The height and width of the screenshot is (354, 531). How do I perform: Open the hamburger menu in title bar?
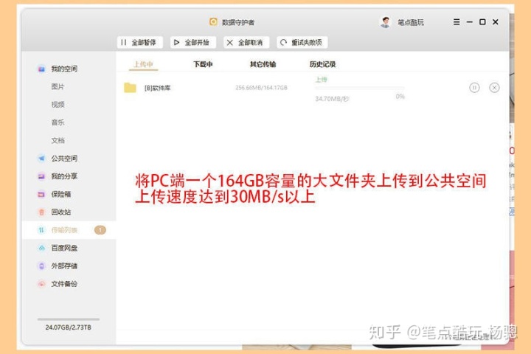457,22
